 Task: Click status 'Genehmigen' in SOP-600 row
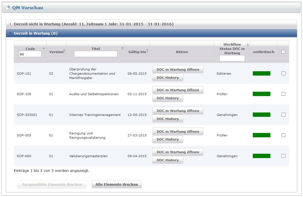(227, 156)
